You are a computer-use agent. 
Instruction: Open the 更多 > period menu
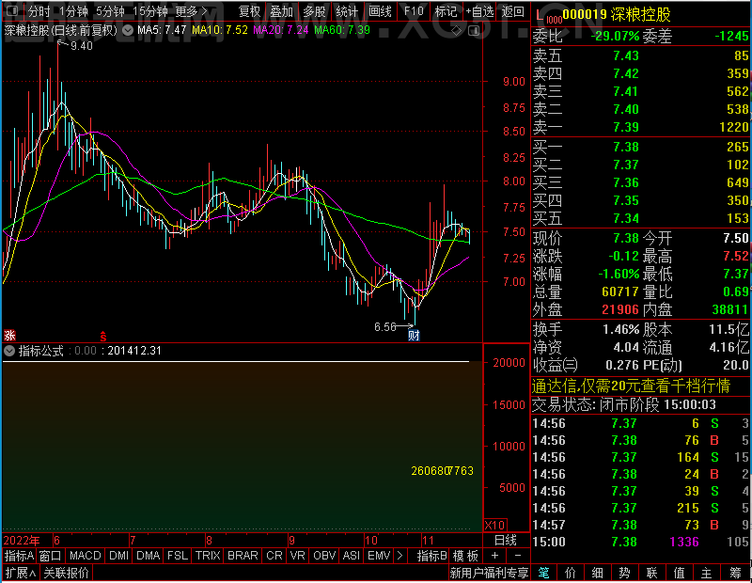191,11
